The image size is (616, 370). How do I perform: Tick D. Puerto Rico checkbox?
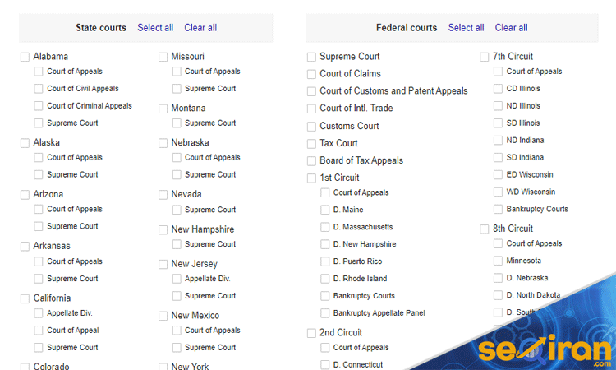click(325, 261)
